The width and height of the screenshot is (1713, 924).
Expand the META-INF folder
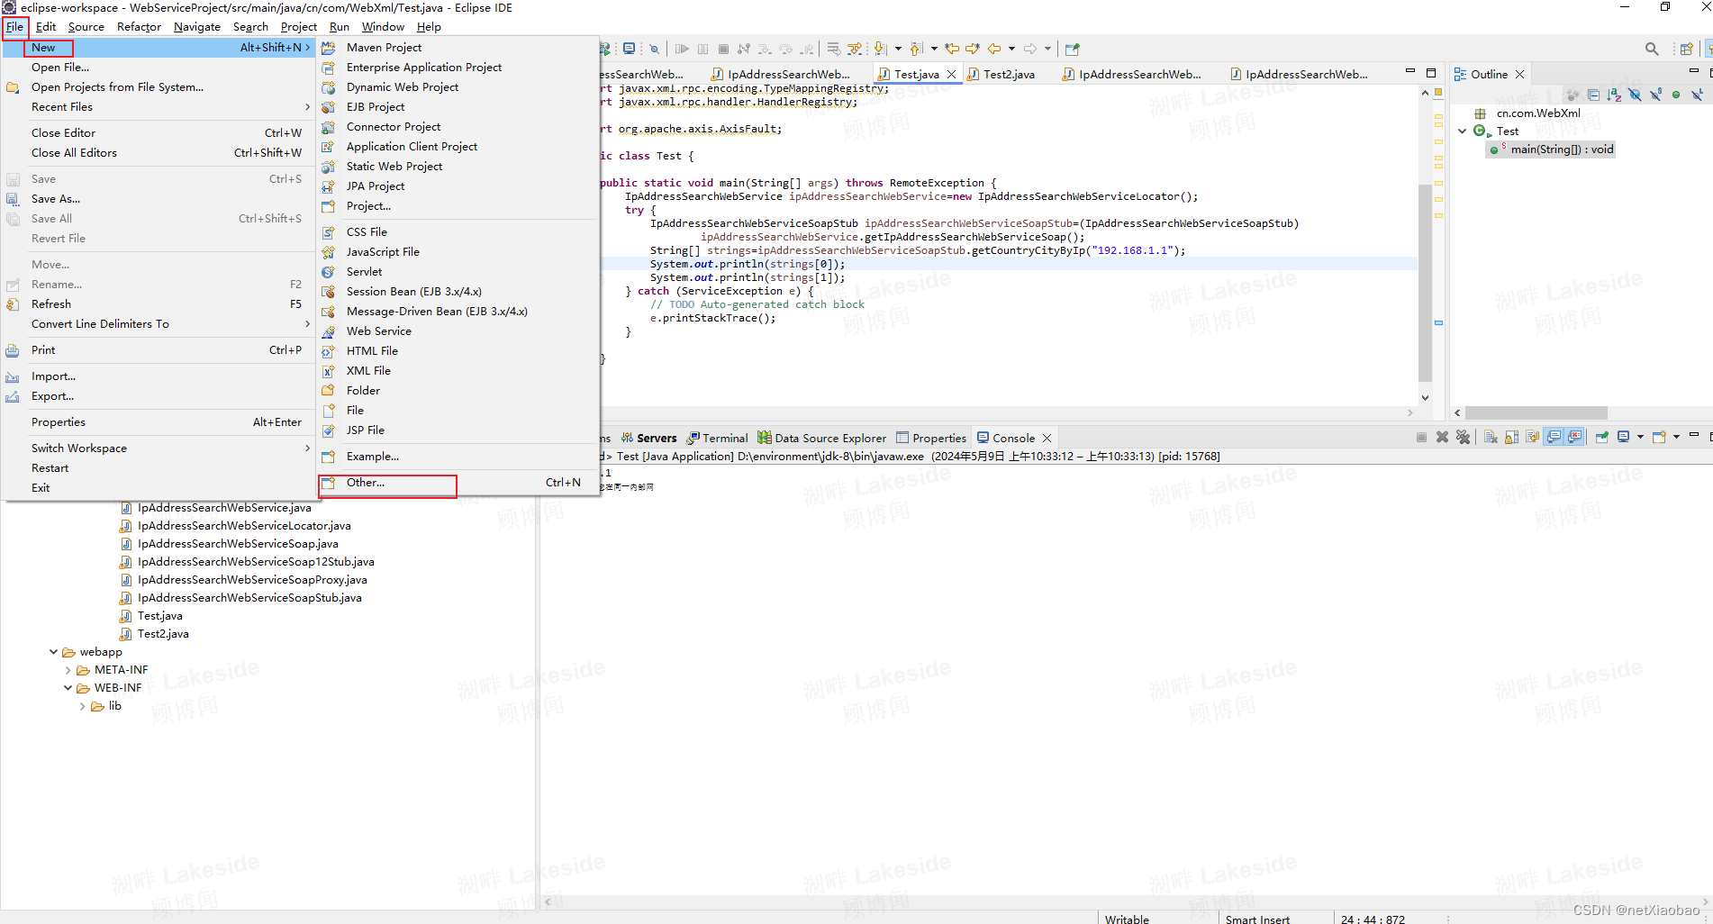[68, 669]
